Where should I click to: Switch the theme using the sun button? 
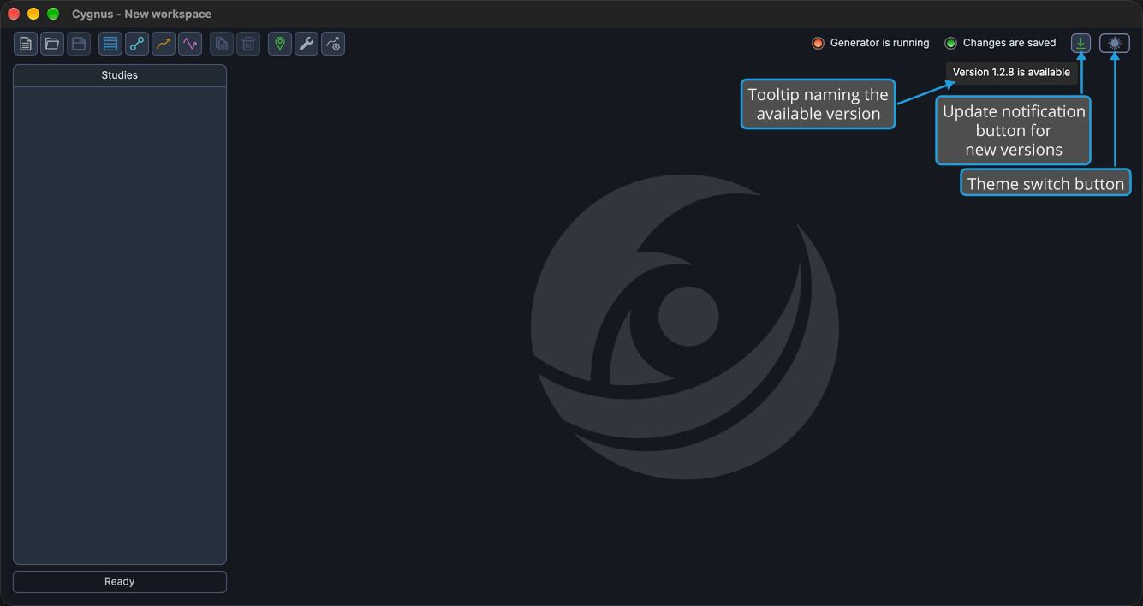(x=1115, y=43)
